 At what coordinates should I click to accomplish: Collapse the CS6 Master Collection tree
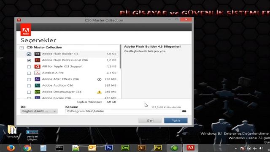[22, 48]
